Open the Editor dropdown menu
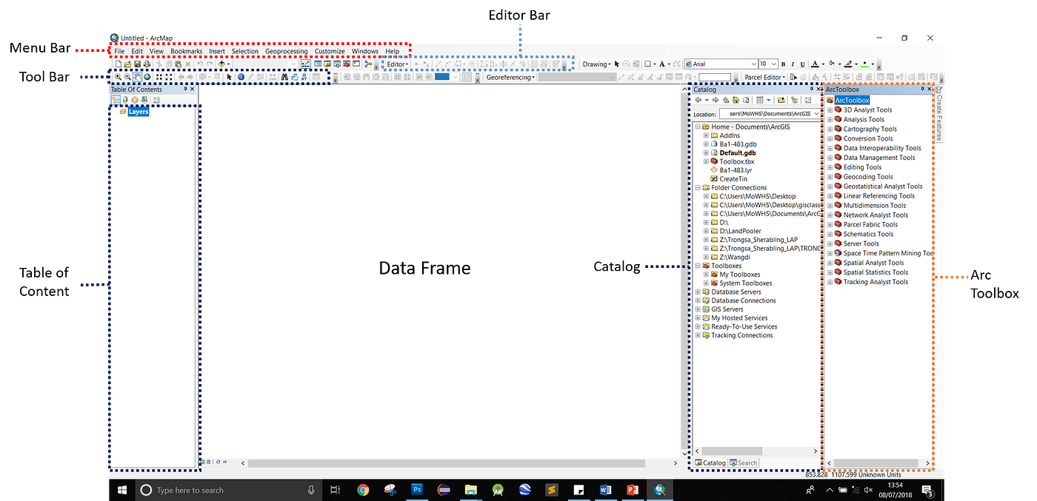Viewport: 1037px width, 501px height. 396,64
